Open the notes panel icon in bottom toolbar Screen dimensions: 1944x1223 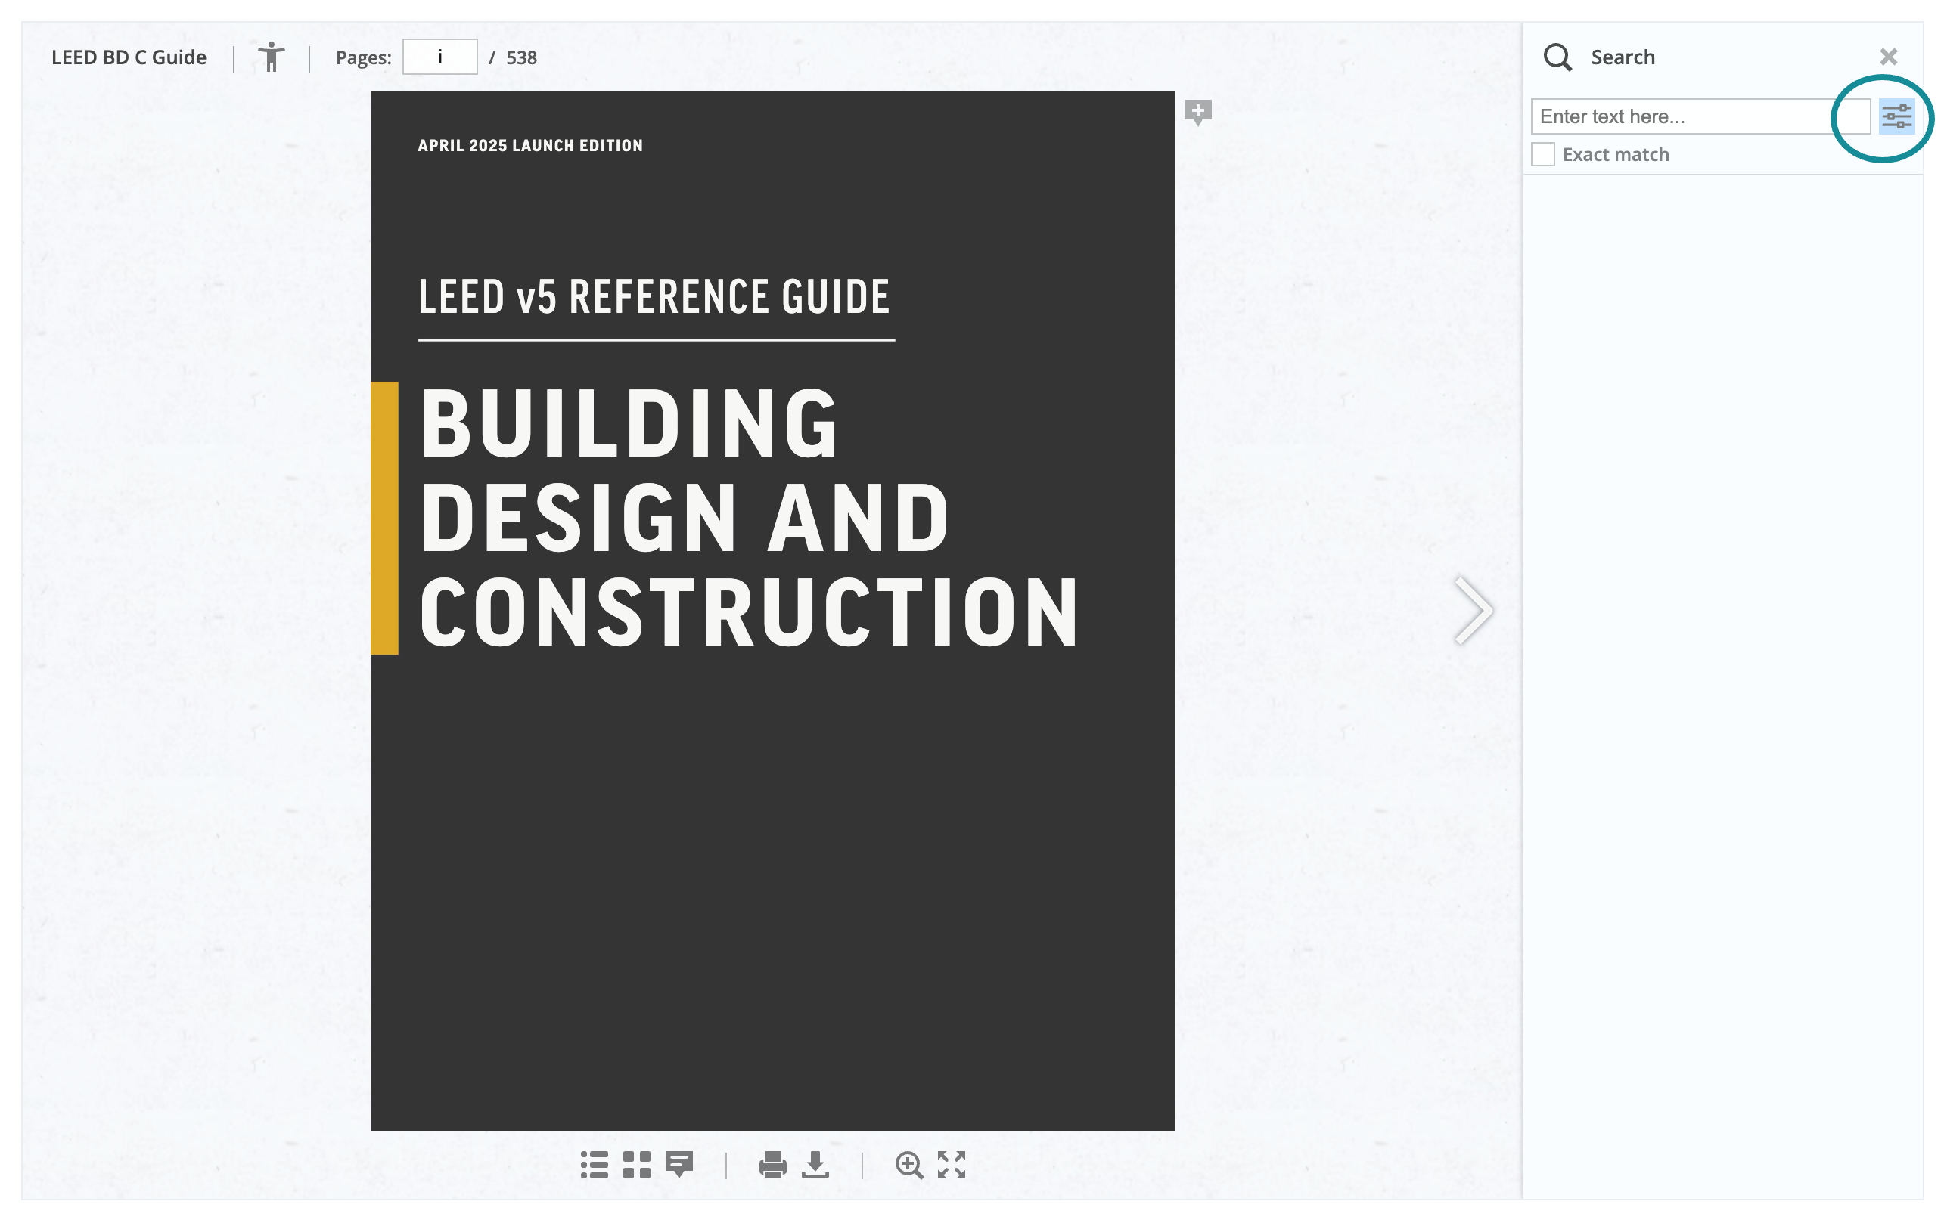[x=679, y=1164]
